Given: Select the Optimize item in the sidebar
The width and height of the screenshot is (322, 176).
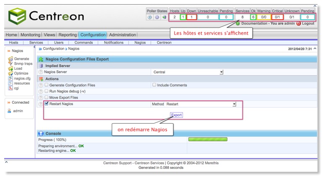Looking at the screenshot, I should 21,73.
